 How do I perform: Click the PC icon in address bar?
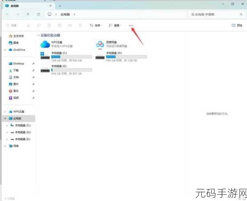[49, 14]
